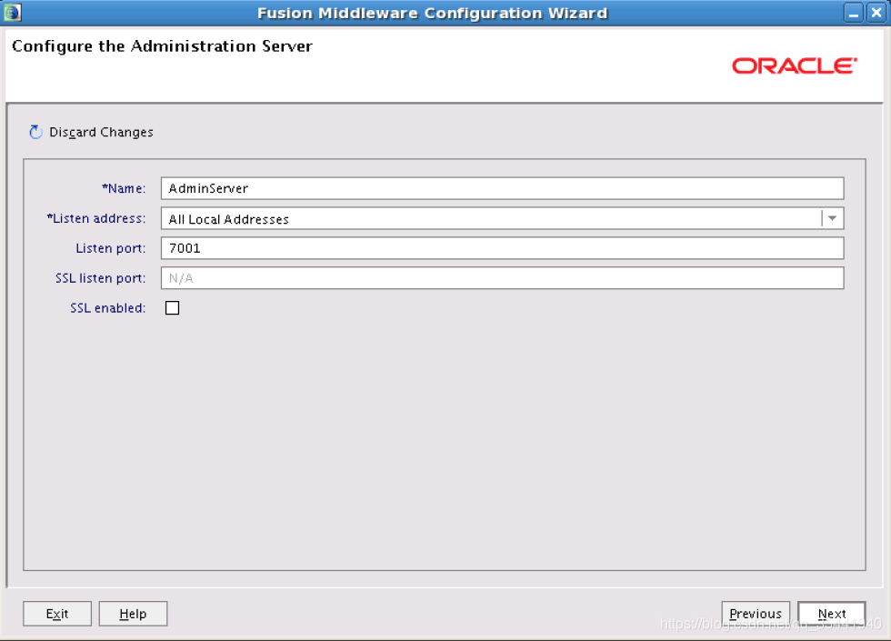Click the Listen port: label

111,248
